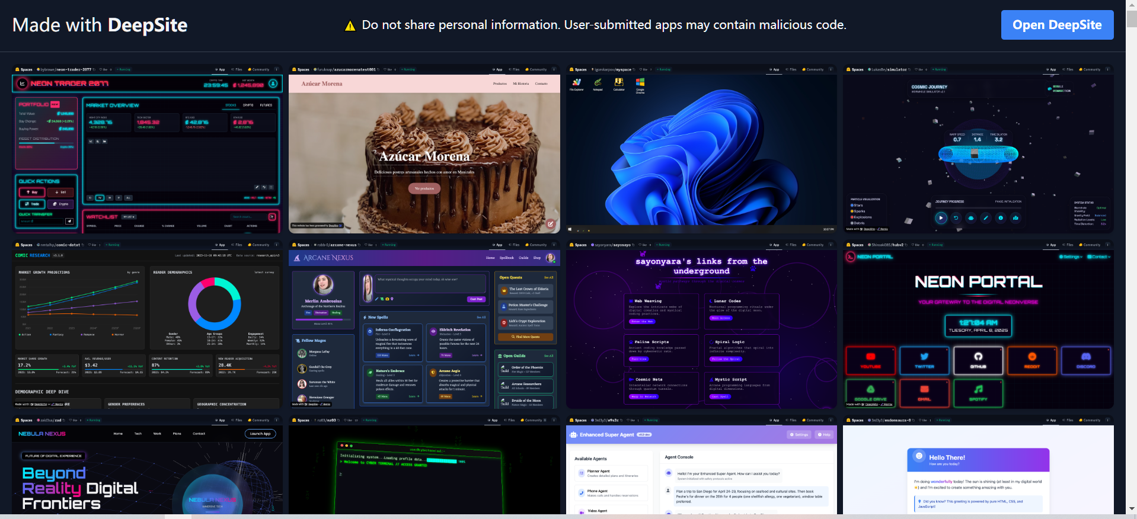Screen dimensions: 1137x519
Task: Open three-dot menu on azucarmorenatest001 card
Action: click(554, 69)
